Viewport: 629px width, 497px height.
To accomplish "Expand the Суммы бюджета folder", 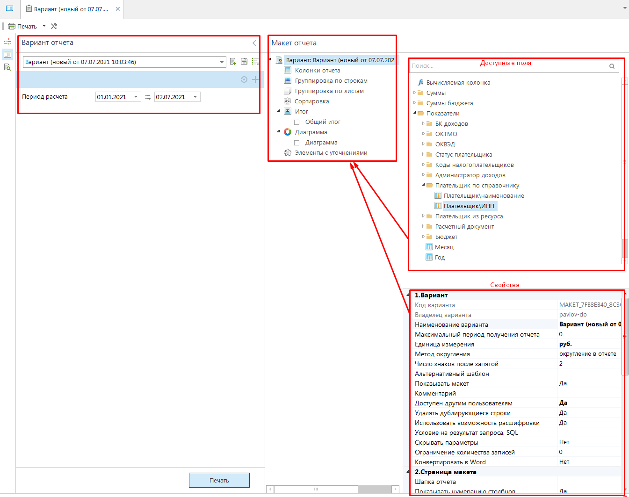I will pyautogui.click(x=414, y=103).
